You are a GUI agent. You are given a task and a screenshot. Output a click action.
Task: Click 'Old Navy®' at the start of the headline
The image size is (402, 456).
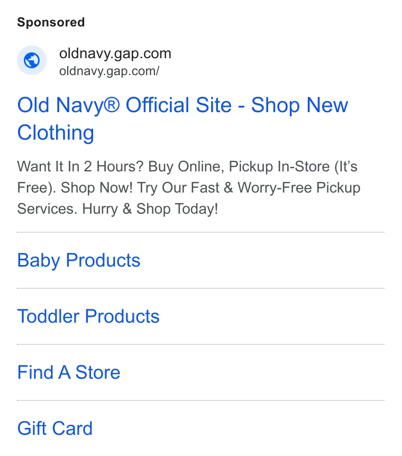[68, 105]
